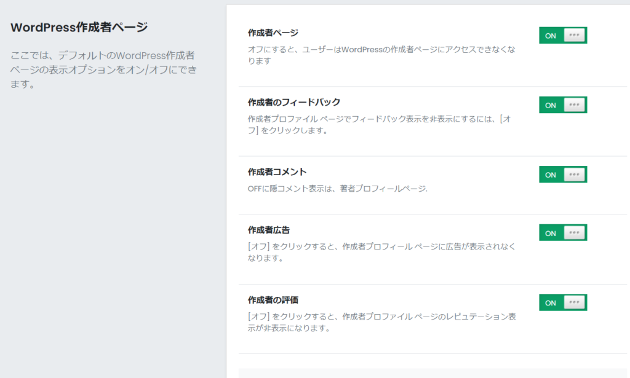
Task: Click the description about フィードバック表示を非表示
Action: pos(379,124)
